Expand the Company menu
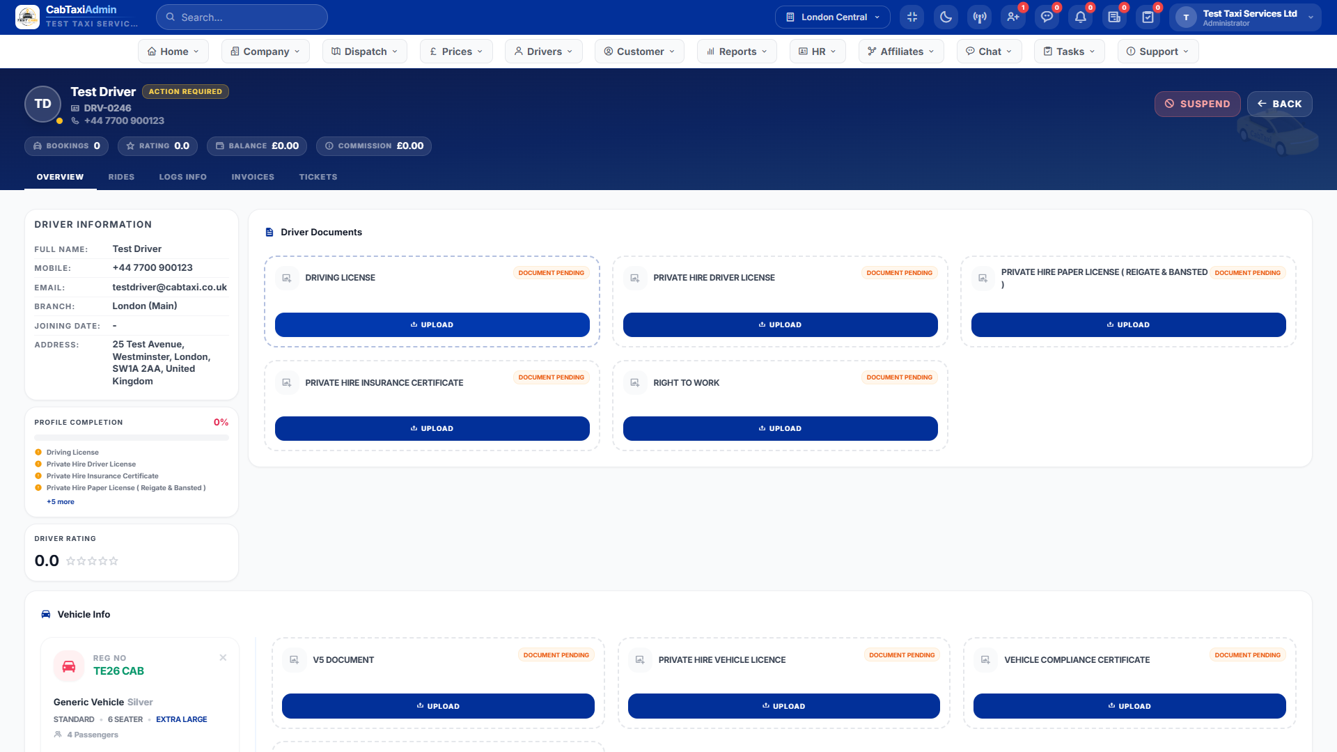 click(x=265, y=51)
